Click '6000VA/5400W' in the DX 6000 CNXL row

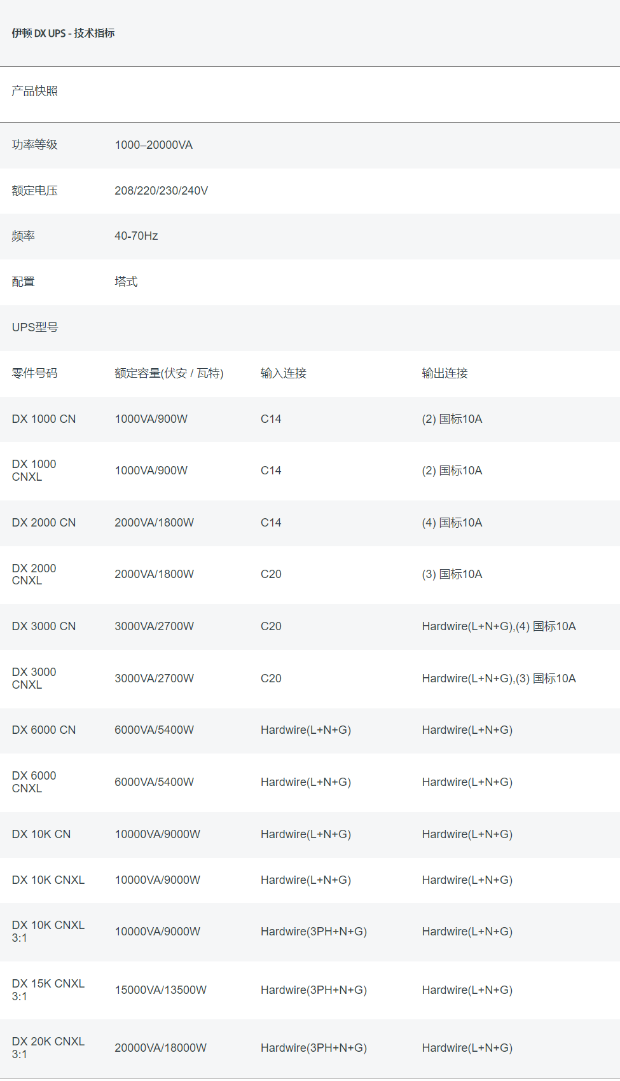[155, 782]
